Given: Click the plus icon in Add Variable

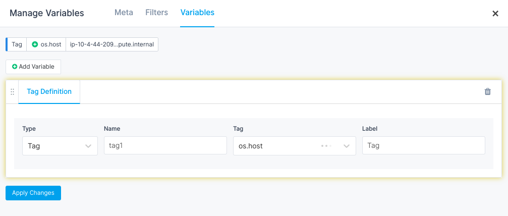Looking at the screenshot, I should tap(15, 67).
